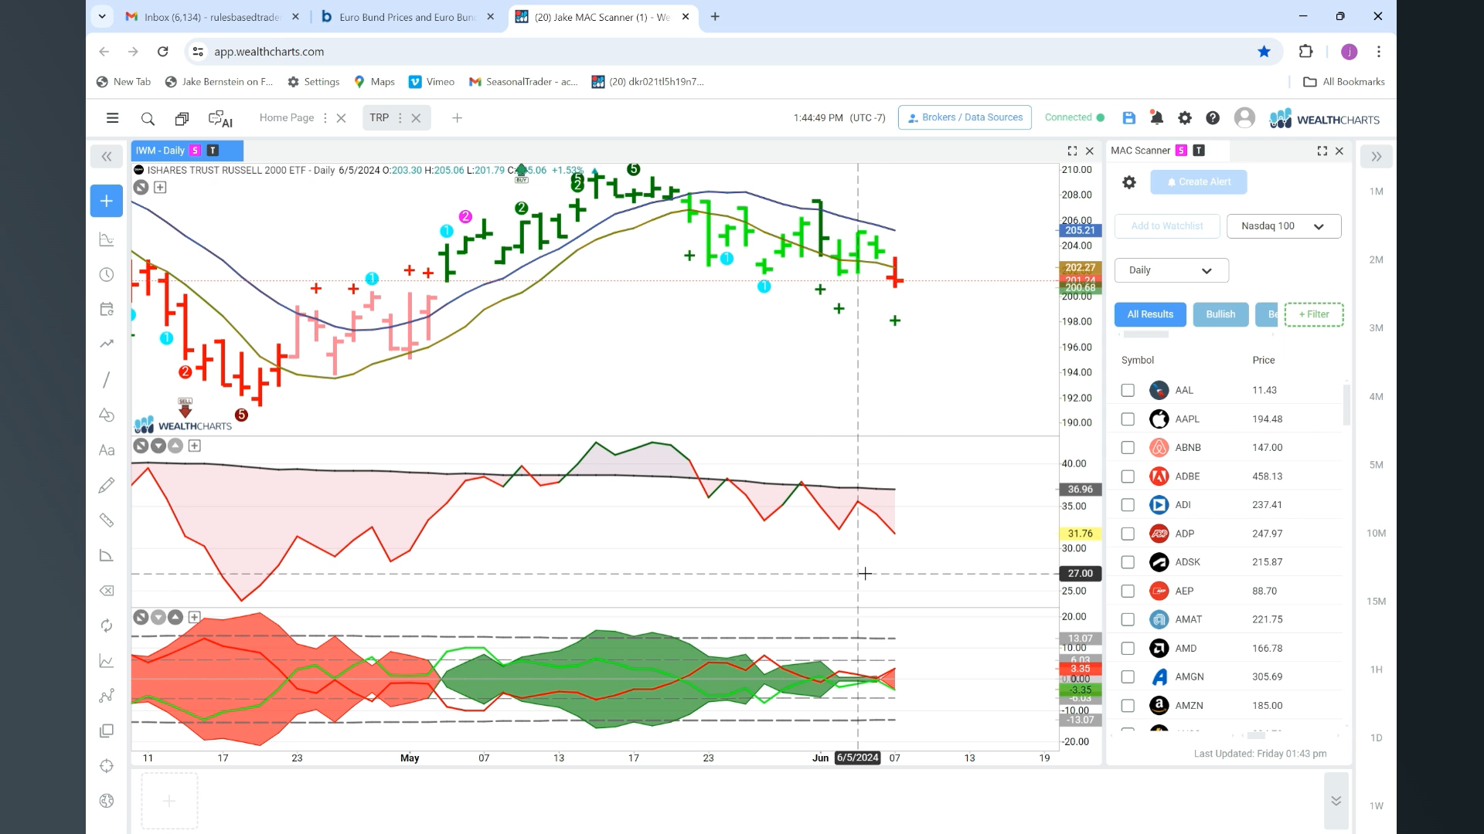Open the hamburger main menu
The image size is (1484, 834).
(112, 118)
